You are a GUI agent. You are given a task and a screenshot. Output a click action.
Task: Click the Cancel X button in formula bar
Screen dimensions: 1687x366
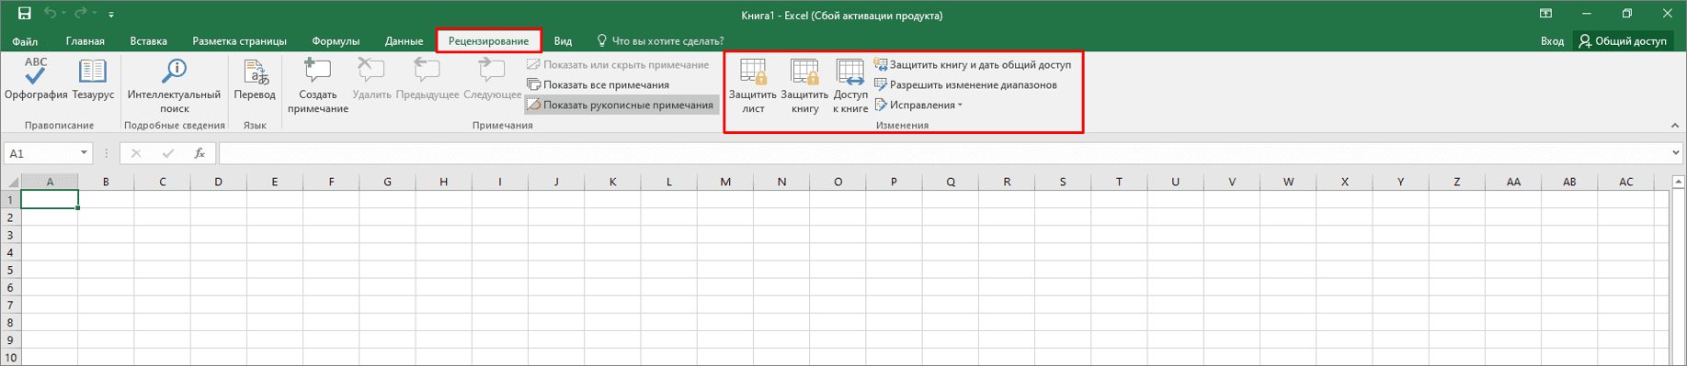pyautogui.click(x=136, y=153)
